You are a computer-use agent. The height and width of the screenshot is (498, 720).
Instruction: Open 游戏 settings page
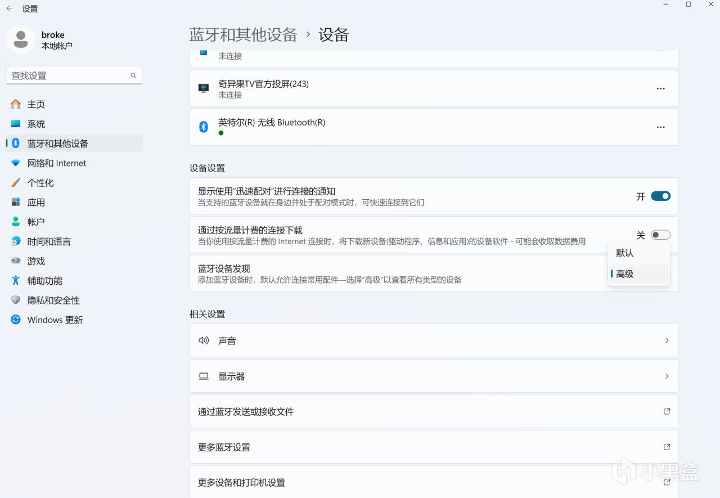(x=74, y=261)
